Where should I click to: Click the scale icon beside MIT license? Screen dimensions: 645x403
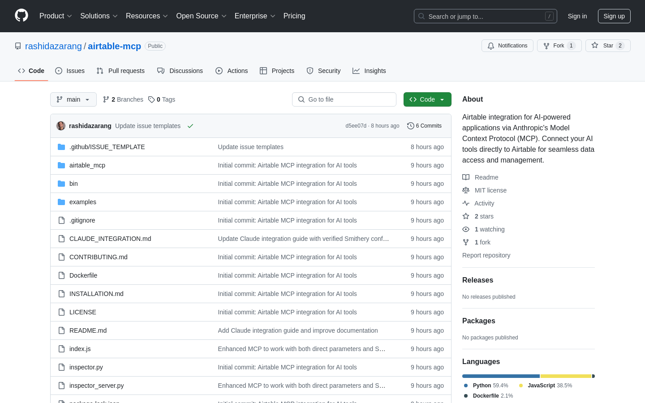coord(466,190)
